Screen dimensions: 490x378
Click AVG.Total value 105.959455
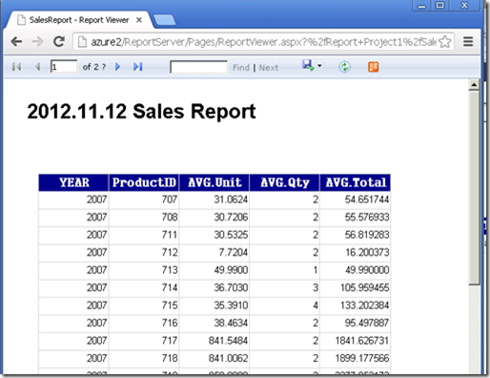364,288
